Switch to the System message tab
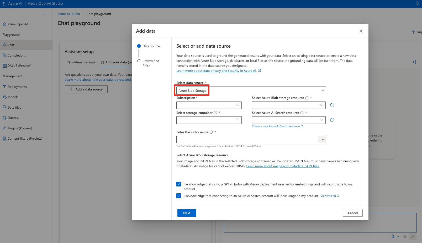 tap(81, 62)
